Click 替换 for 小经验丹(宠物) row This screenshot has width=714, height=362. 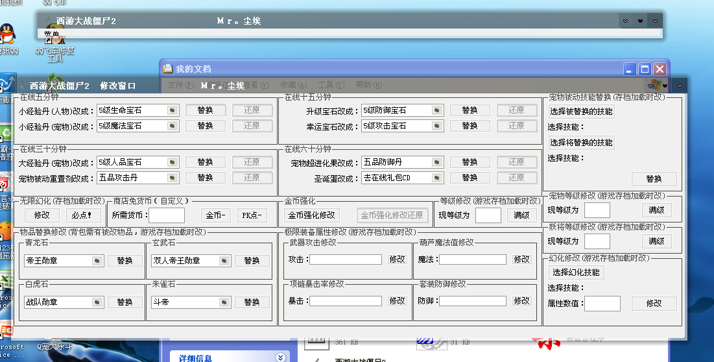[x=206, y=126]
